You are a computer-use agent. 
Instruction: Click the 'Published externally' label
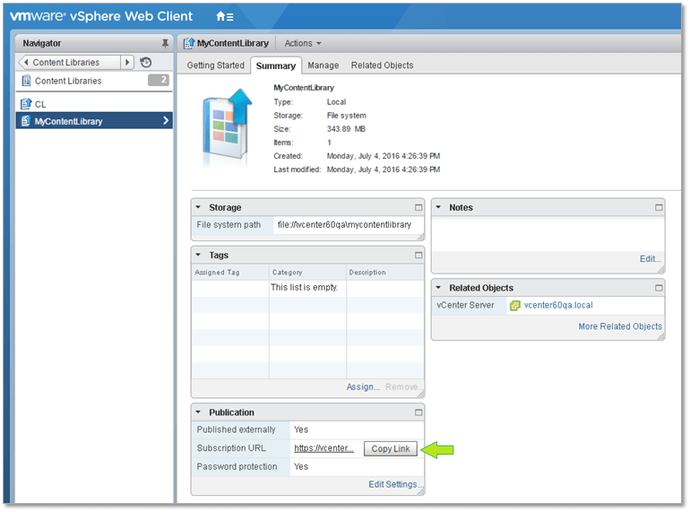click(236, 430)
